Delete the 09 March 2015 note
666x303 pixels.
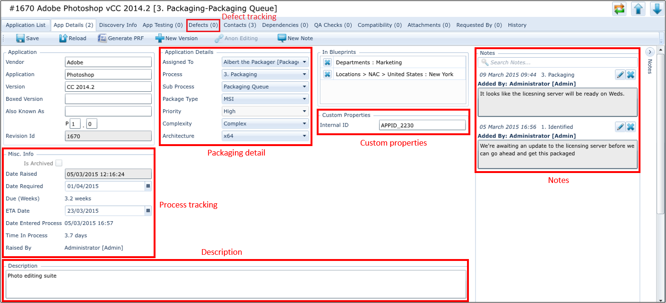coord(631,74)
